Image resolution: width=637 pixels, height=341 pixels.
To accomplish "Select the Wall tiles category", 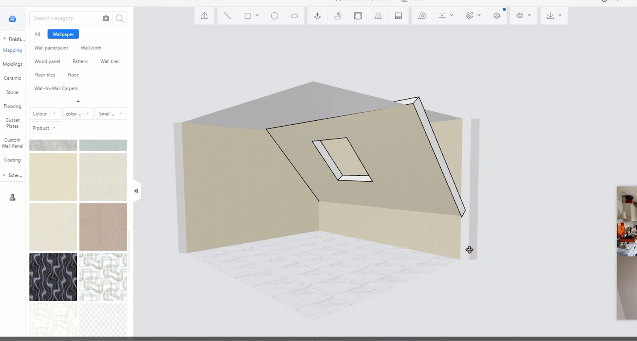I will 109,61.
